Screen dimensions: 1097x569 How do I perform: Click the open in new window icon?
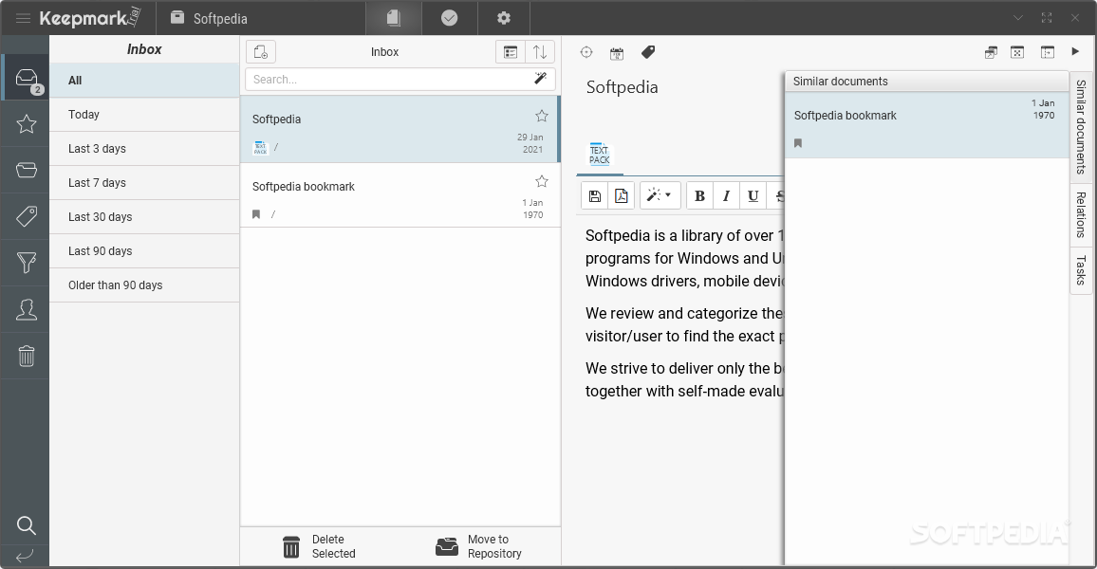point(991,52)
